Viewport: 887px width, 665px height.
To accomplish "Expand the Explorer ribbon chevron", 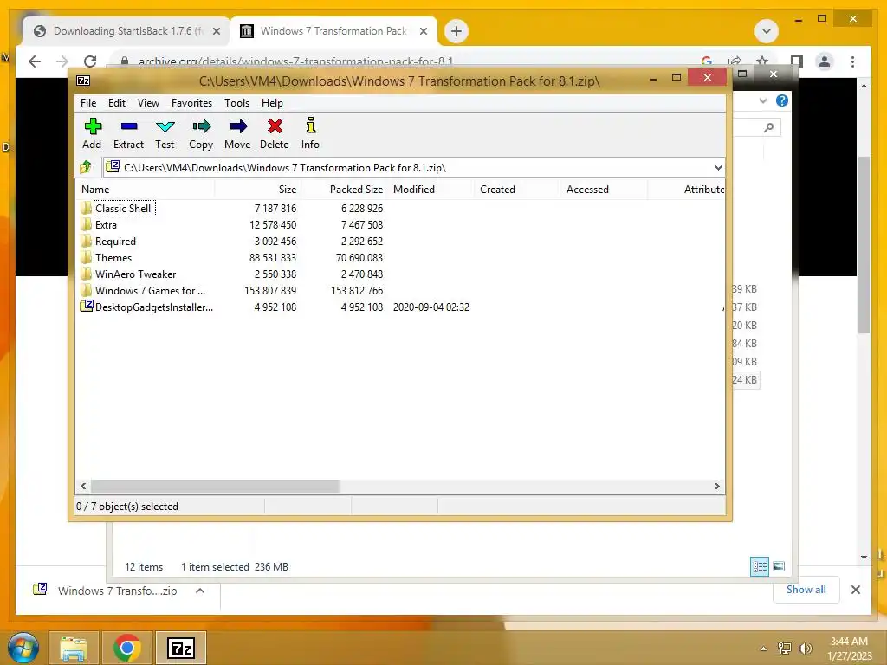I will [x=762, y=100].
